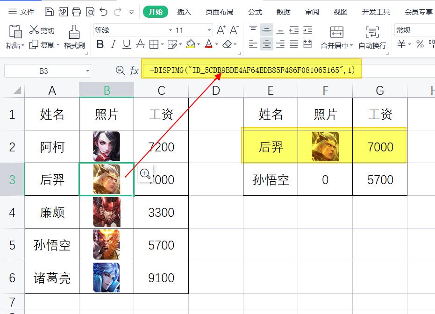This screenshot has width=435, height=314.
Task: Switch to the 插入 ribbon tab
Action: [184, 11]
